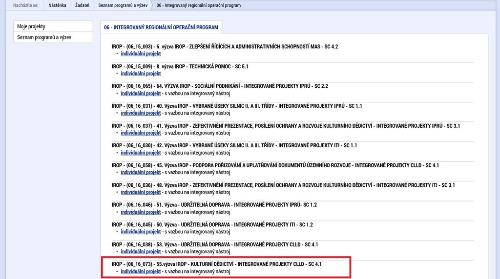Open individuální projekt under 48. Výzva ITI SC 3.1
Viewport: 500px width, 279px height.
141,192
